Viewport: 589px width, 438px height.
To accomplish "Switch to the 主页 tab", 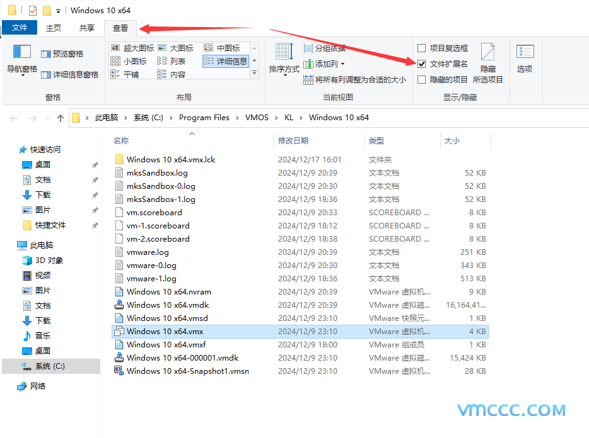I will [x=54, y=28].
